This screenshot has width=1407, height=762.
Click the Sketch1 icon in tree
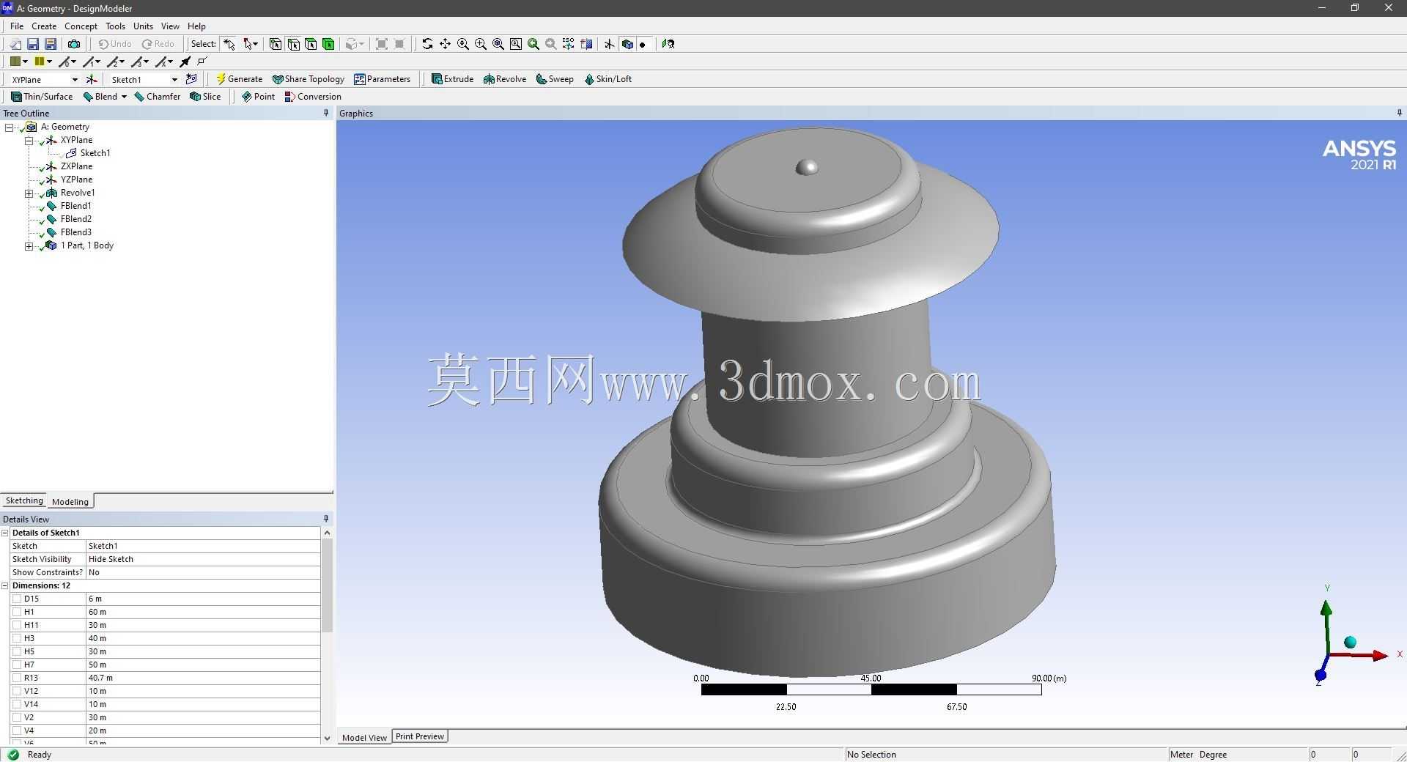point(71,153)
